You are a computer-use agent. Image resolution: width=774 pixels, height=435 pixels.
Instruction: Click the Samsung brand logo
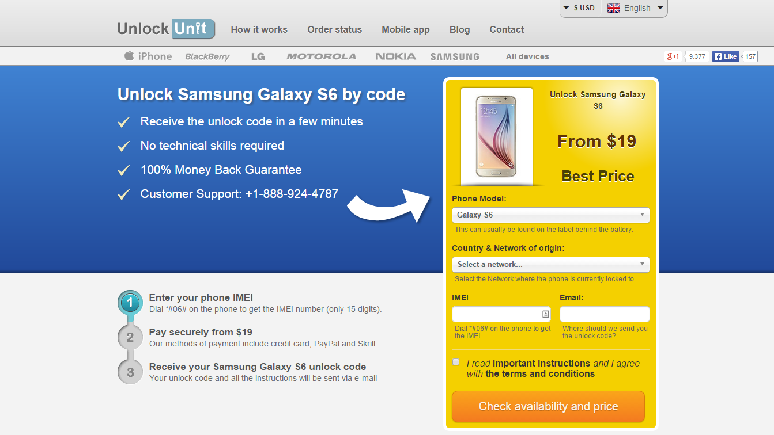[x=454, y=56]
